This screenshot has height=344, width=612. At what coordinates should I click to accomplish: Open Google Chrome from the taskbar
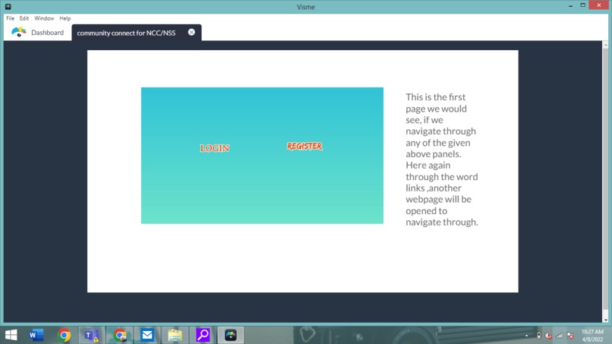click(x=64, y=335)
